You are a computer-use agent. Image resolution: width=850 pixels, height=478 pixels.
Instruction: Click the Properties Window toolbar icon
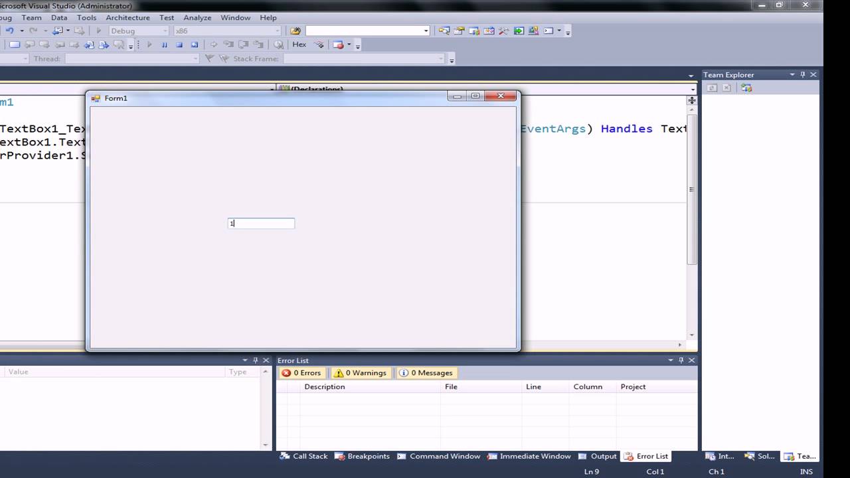[x=459, y=31]
